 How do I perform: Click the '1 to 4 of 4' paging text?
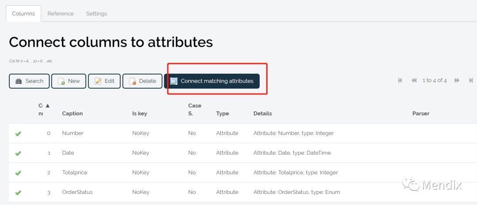pyautogui.click(x=435, y=81)
